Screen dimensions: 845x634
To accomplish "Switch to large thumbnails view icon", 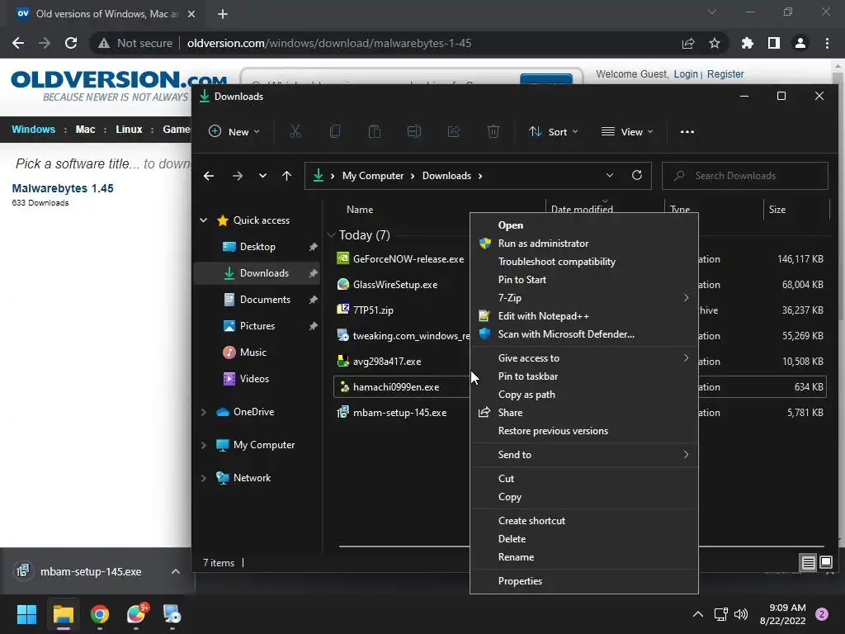I will [x=825, y=562].
